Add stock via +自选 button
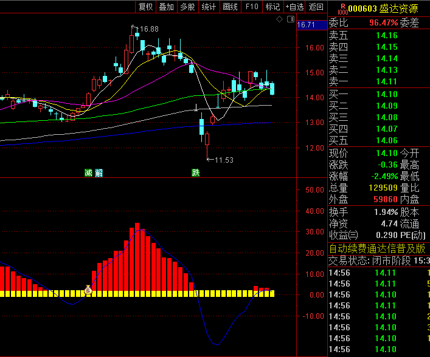The image size is (430, 357). (294, 7)
